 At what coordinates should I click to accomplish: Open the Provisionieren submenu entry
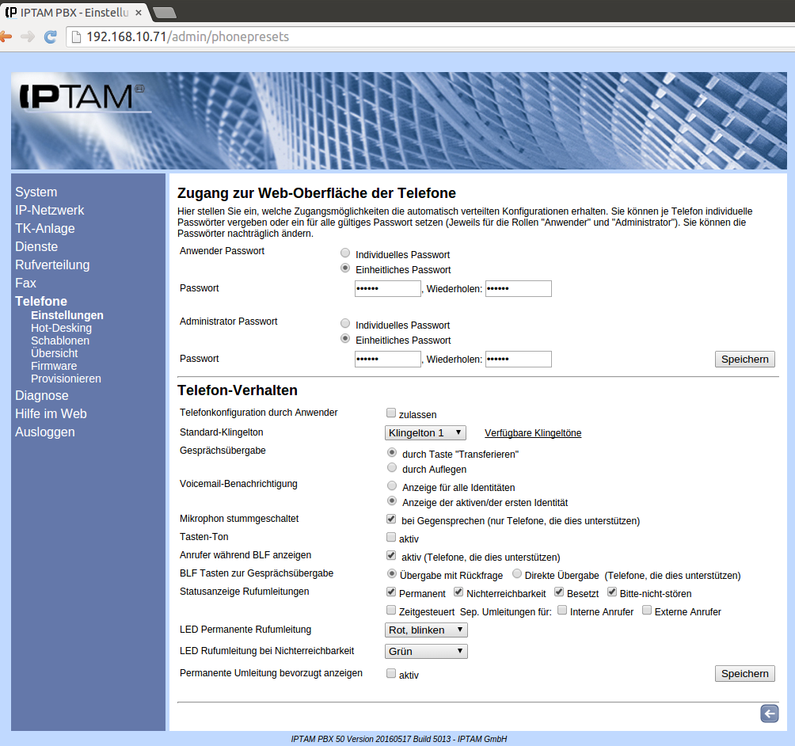(x=66, y=379)
